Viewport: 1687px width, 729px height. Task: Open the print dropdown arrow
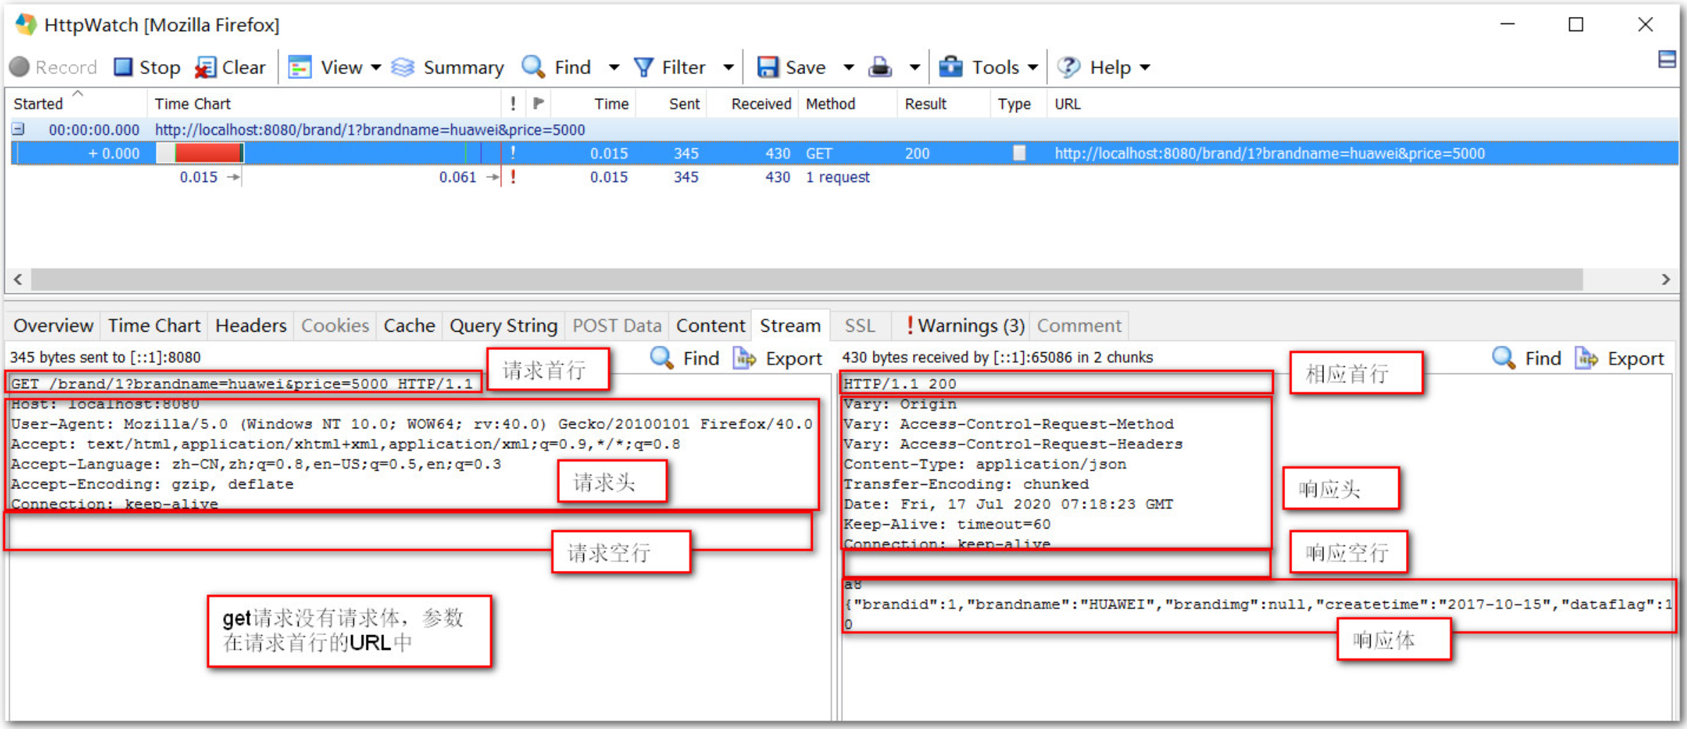point(914,68)
